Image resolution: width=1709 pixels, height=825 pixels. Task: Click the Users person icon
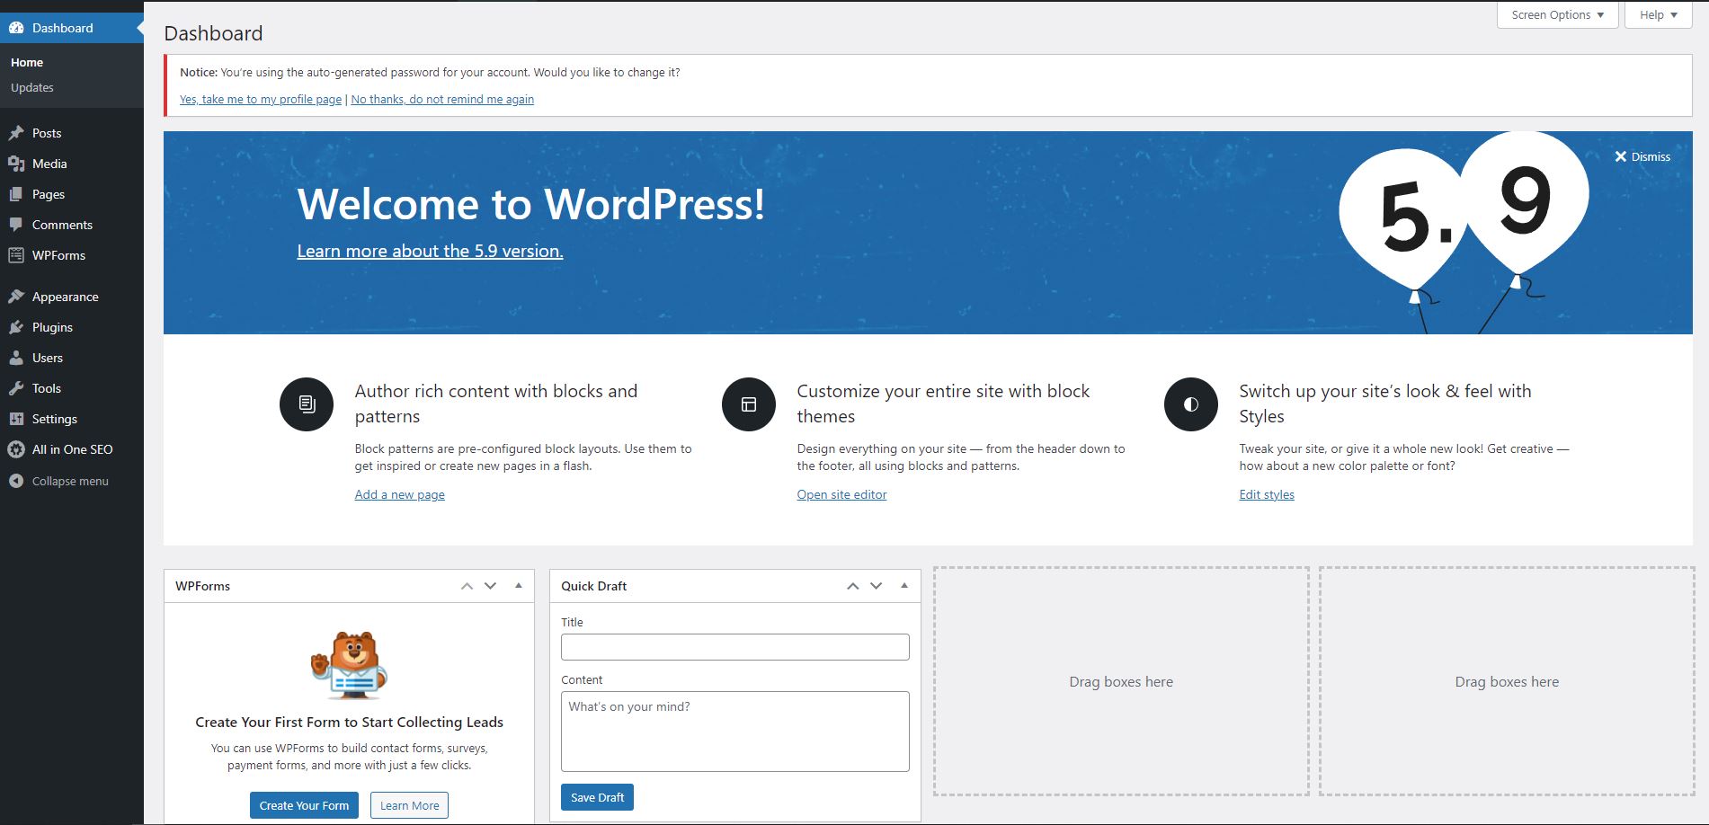16,358
